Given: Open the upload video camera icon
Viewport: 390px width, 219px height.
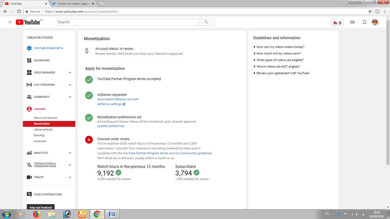Looking at the screenshot, I should tap(352, 22).
